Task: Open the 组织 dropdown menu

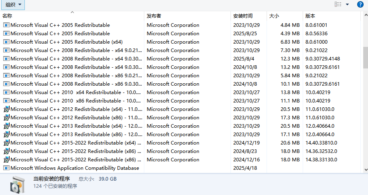Action: click(x=13, y=4)
